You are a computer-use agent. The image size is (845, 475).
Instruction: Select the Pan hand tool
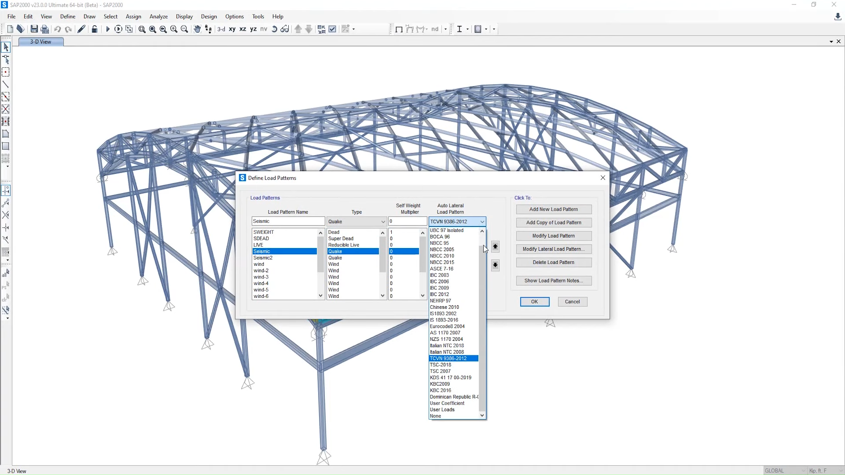197,29
